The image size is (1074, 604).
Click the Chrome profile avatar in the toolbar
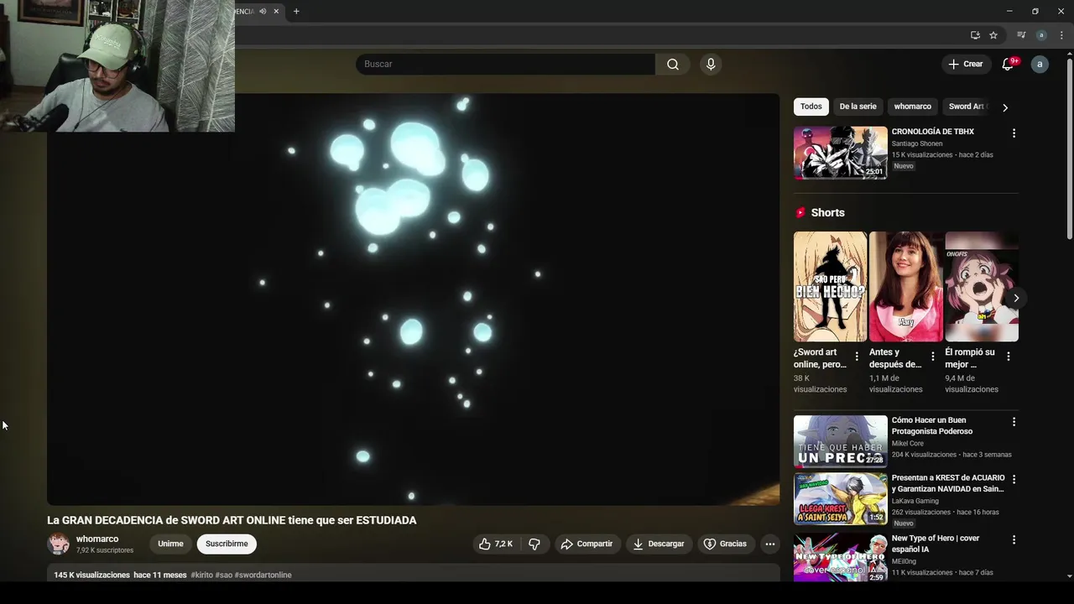click(1041, 35)
